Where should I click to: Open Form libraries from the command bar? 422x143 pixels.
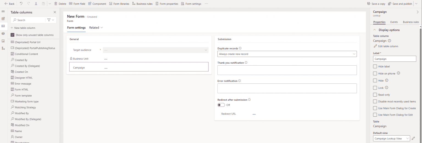click(x=119, y=4)
